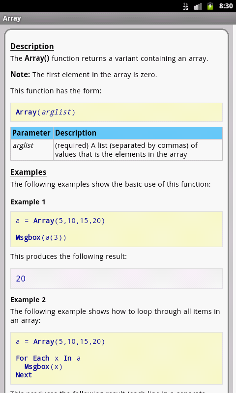Tap the 8:30 clock in status bar
Viewport: 236px width, 393px height.
(226, 6)
